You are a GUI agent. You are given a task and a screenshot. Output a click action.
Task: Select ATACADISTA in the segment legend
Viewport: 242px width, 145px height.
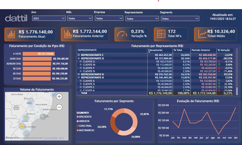84,117
